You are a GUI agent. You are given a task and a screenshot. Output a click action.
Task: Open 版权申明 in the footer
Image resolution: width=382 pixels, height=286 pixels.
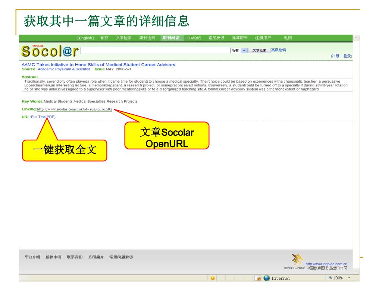53,257
